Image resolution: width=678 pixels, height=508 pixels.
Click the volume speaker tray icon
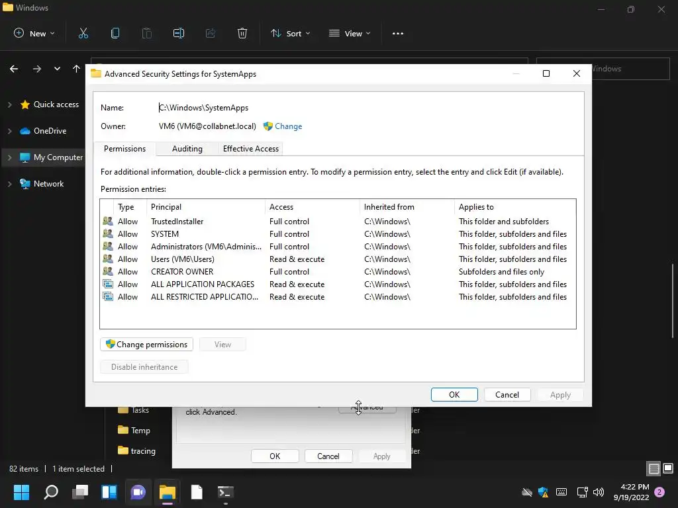point(599,492)
